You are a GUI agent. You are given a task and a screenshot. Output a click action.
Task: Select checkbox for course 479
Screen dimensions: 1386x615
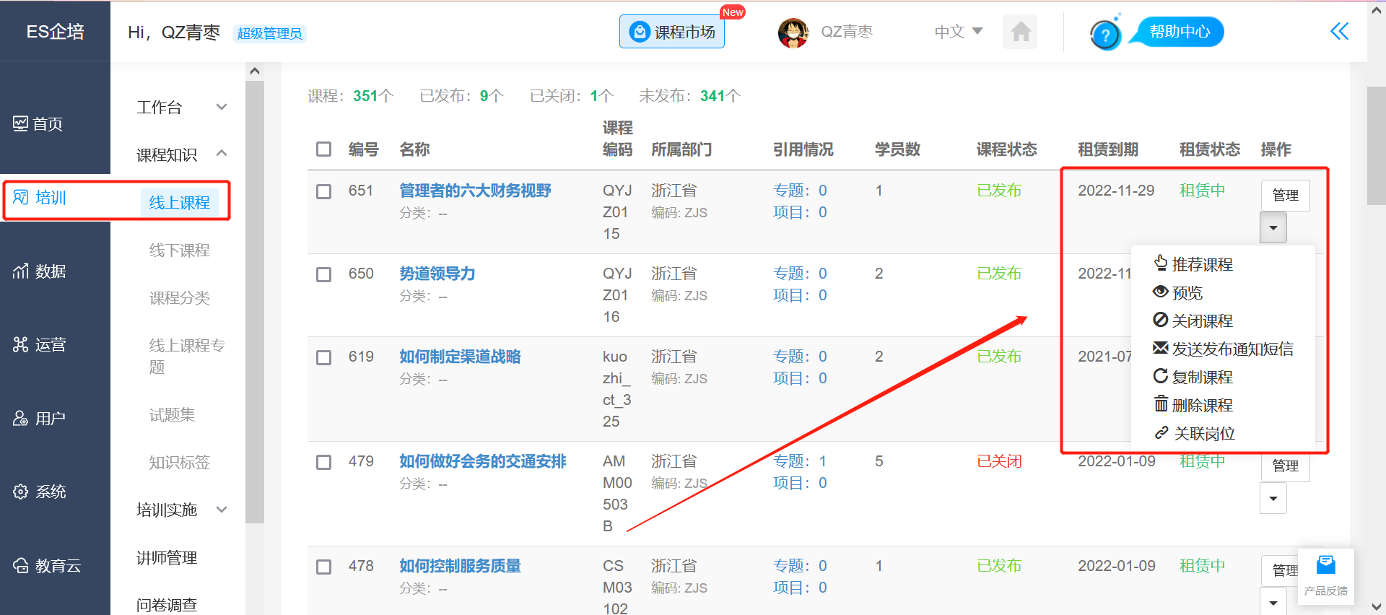click(323, 462)
